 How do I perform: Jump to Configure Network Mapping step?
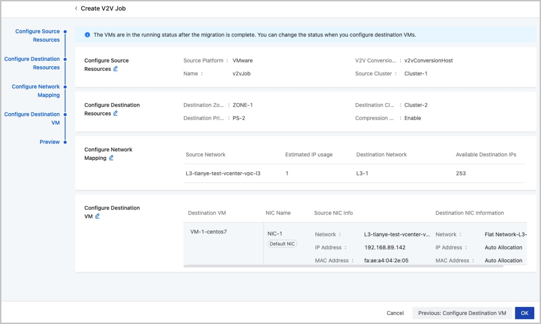pyautogui.click(x=36, y=91)
